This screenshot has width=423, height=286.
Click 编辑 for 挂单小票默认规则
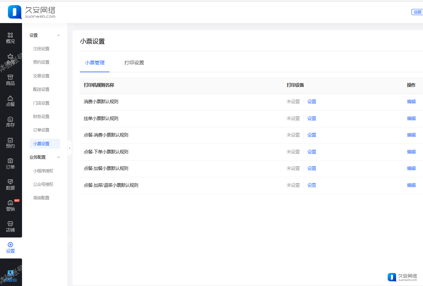pos(411,118)
